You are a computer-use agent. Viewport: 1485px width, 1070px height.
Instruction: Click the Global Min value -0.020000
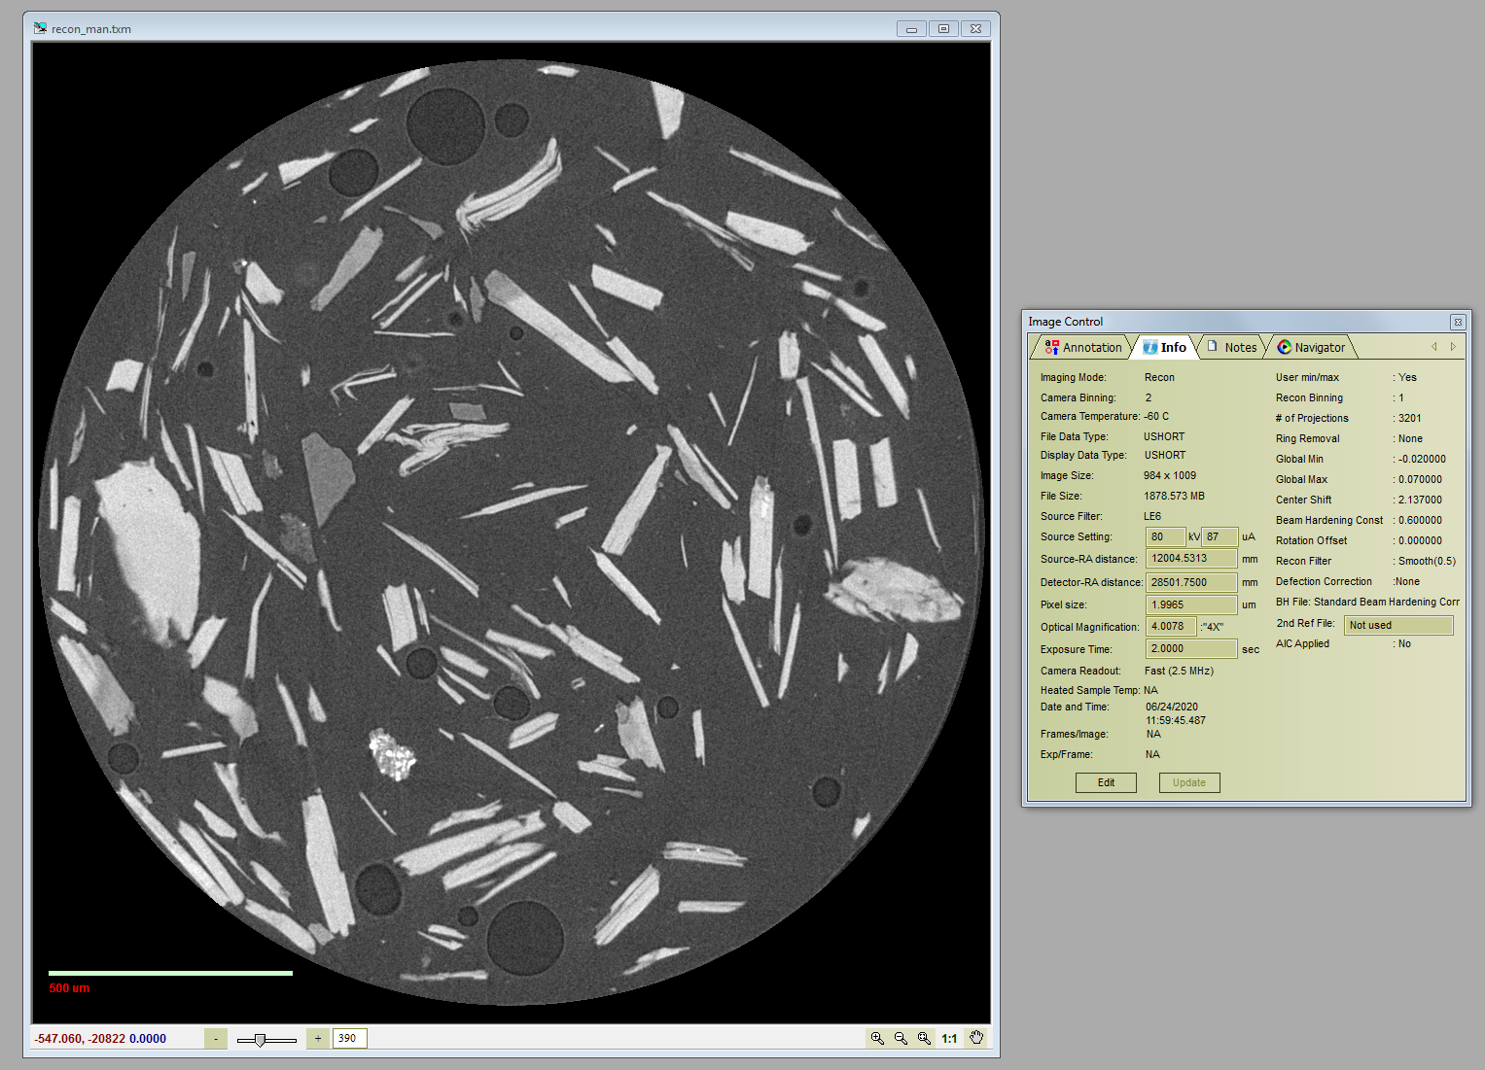tap(1422, 459)
